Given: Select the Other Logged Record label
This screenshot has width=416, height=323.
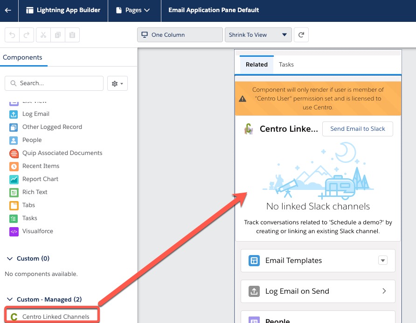Looking at the screenshot, I should [x=52, y=127].
